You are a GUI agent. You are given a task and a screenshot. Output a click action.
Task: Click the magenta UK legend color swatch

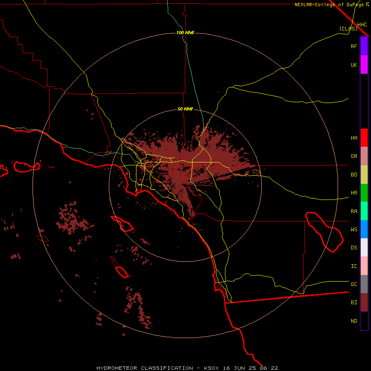[364, 65]
